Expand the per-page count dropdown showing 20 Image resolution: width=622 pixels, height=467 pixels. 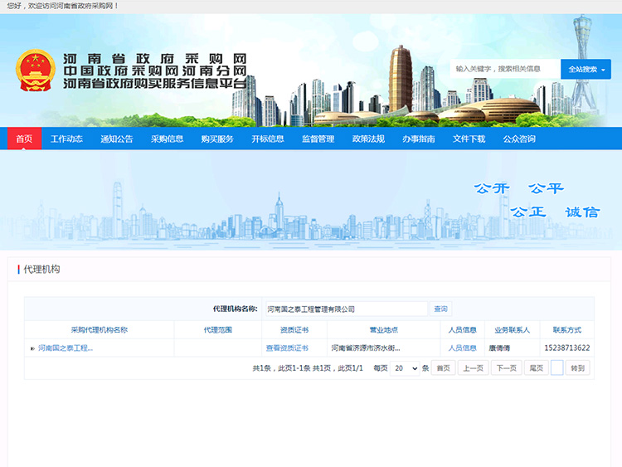405,368
